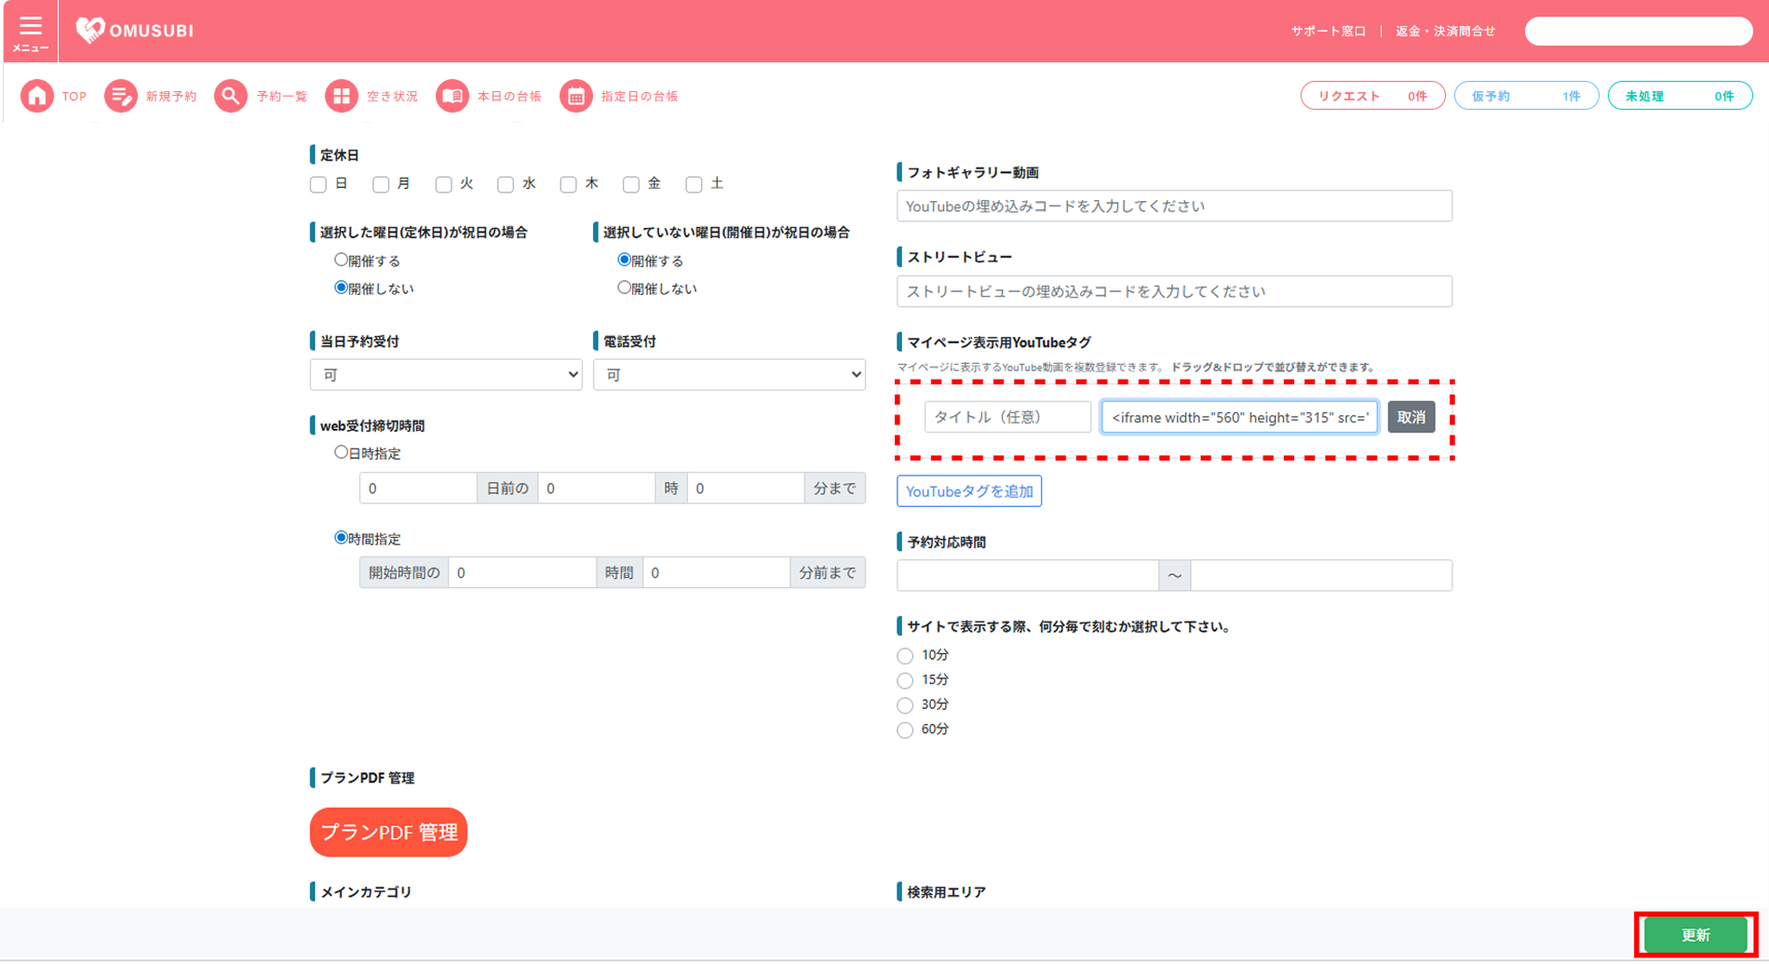
Task: Click the top-right header search box
Action: coord(1639,31)
